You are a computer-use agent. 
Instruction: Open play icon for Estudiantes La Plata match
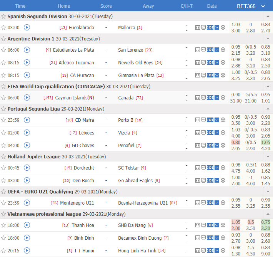click(27, 50)
